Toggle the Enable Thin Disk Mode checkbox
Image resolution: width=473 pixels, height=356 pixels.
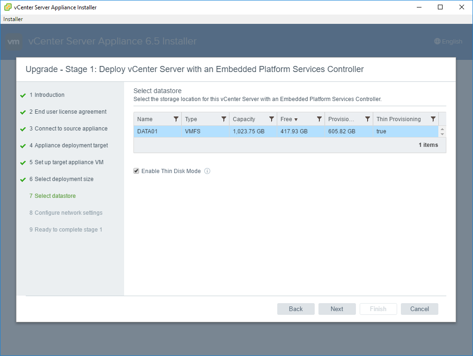136,171
